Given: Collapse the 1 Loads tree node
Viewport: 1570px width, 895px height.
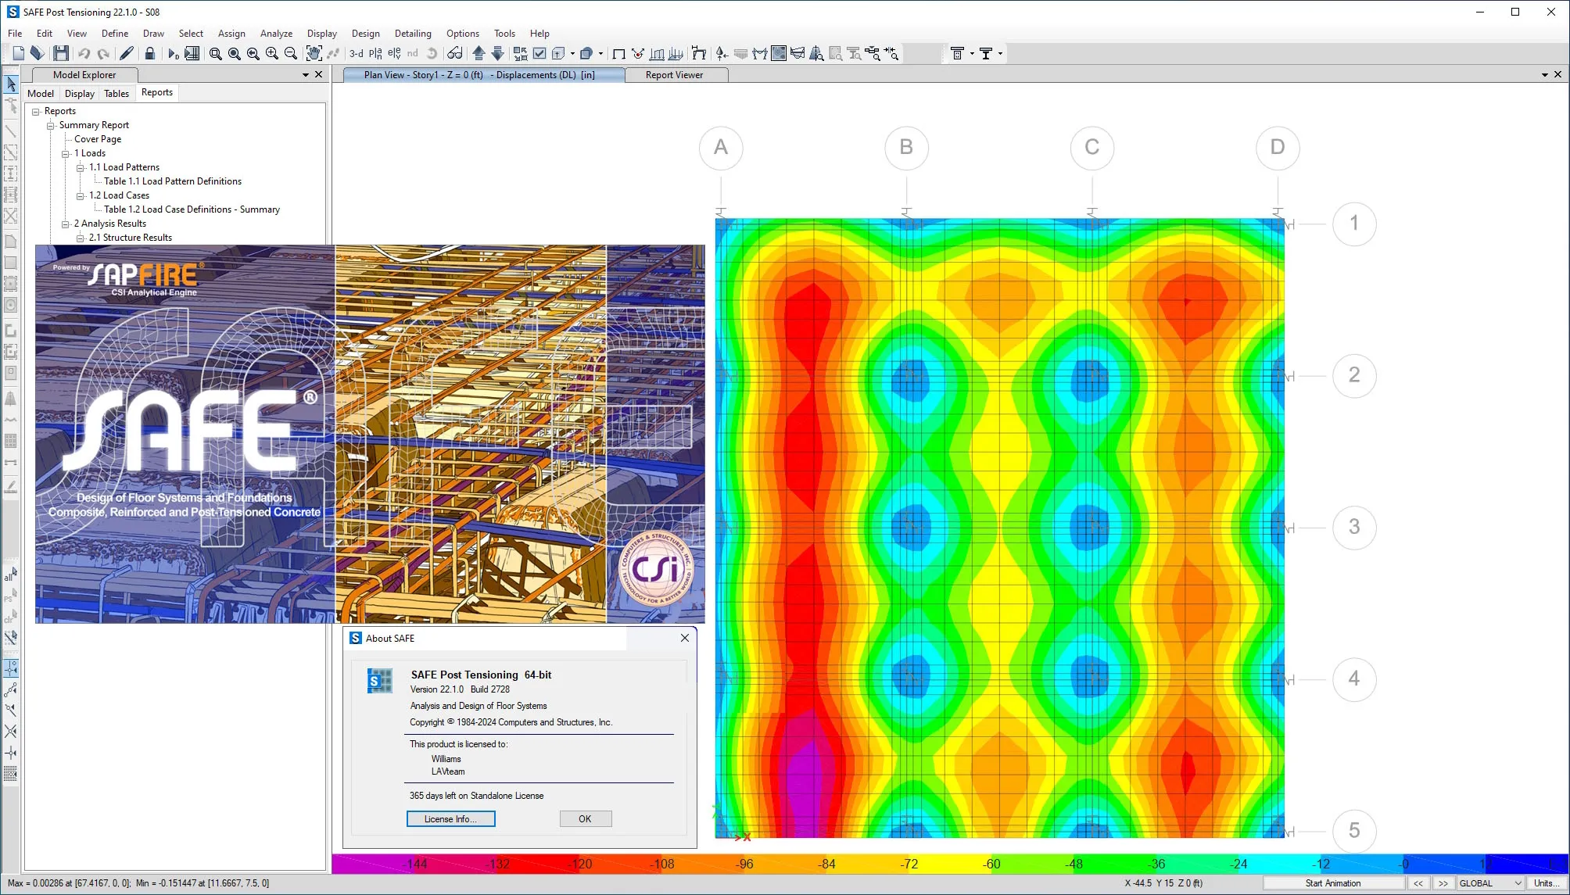Looking at the screenshot, I should (x=66, y=153).
